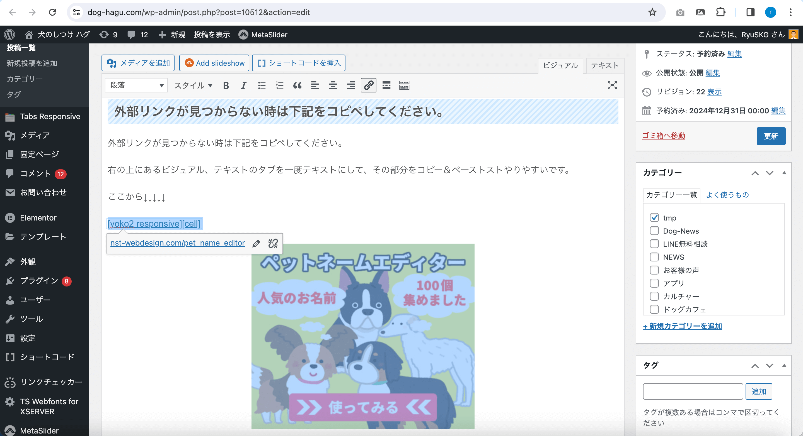Click ショートコードを挿入 button
This screenshot has height=436, width=803.
click(x=299, y=63)
